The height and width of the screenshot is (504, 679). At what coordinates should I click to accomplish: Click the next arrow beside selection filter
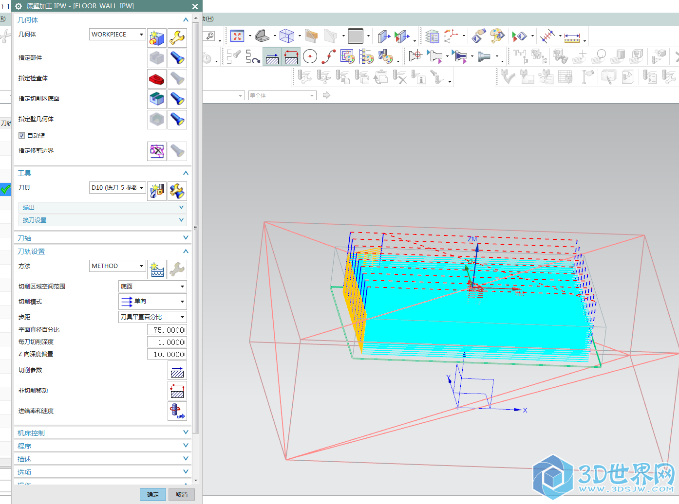point(326,95)
